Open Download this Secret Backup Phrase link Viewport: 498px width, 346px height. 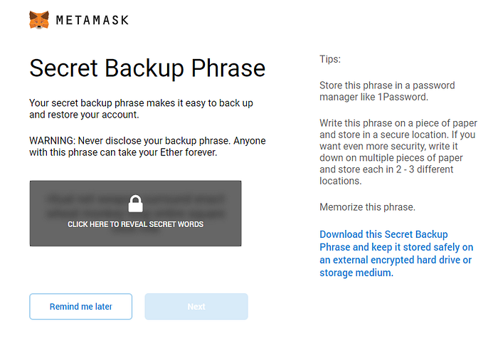(383, 234)
